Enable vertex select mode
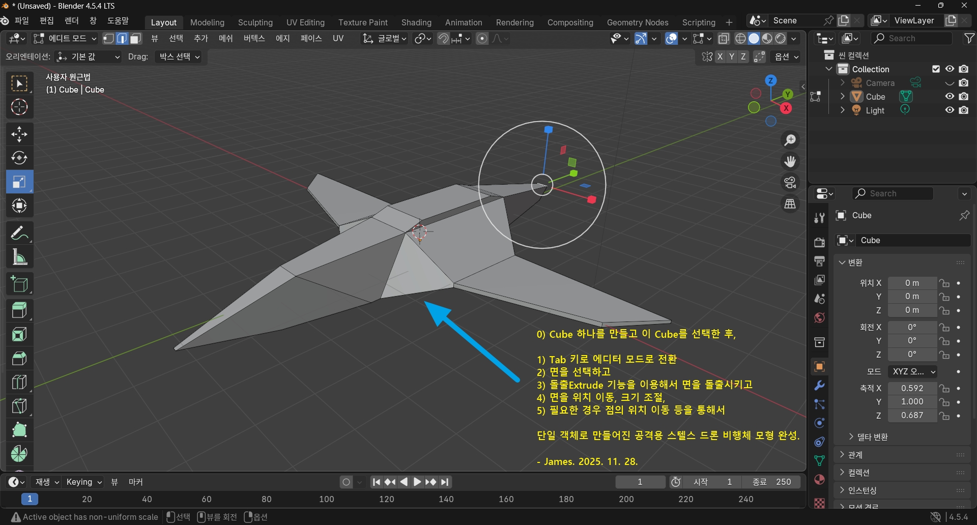Viewport: 977px width, 525px height. 108,39
